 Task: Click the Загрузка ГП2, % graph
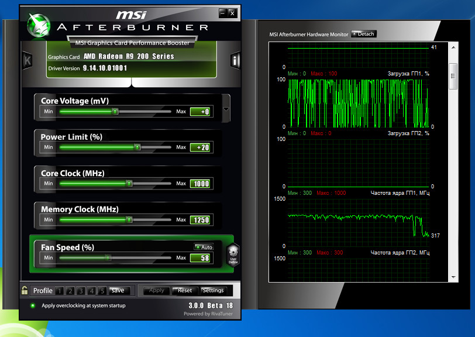(359, 163)
